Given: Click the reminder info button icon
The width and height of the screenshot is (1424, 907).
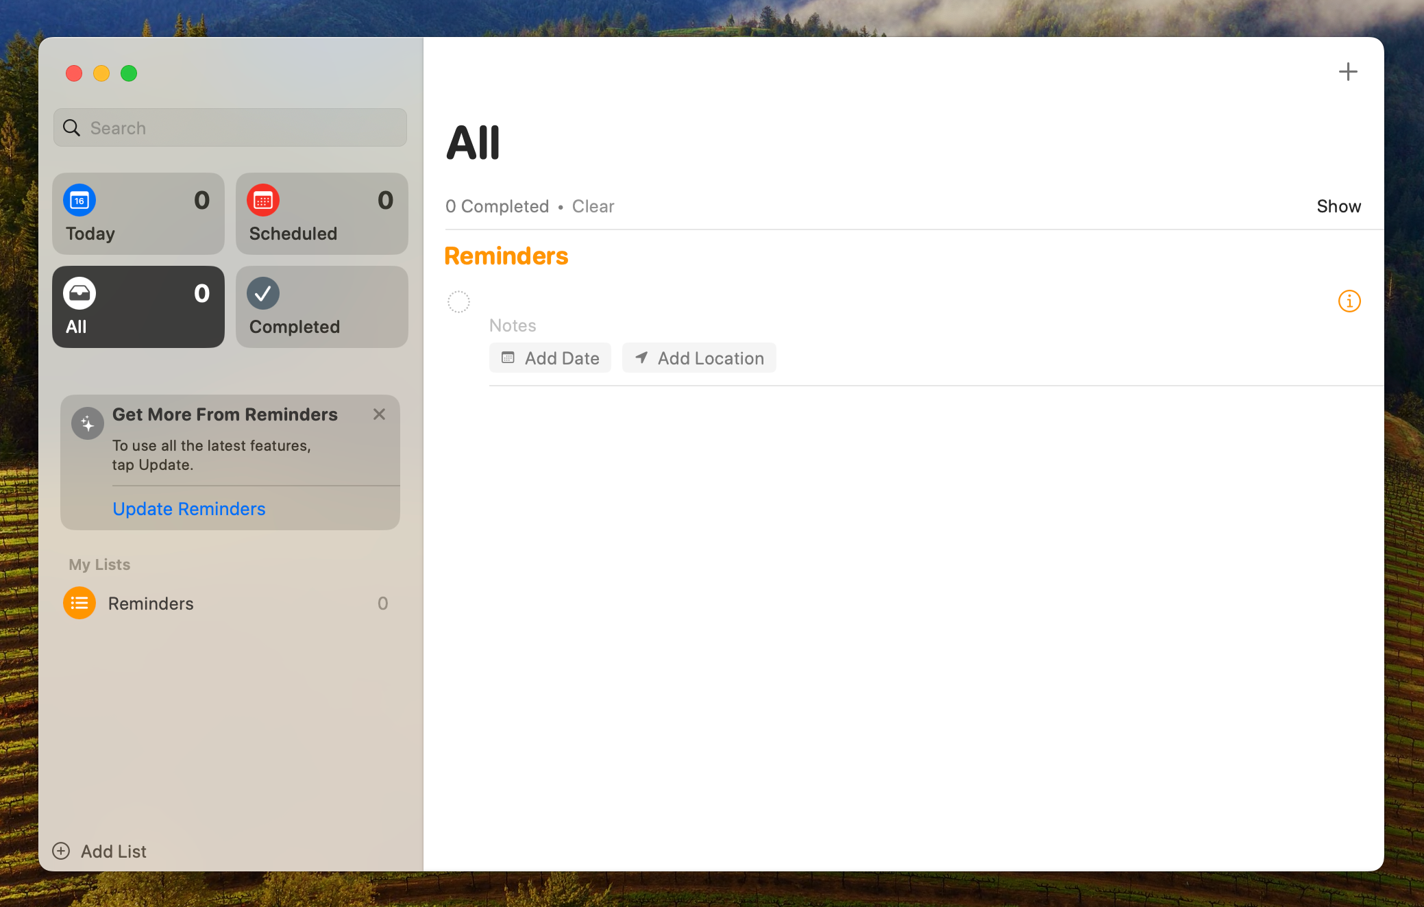Looking at the screenshot, I should [1348, 301].
